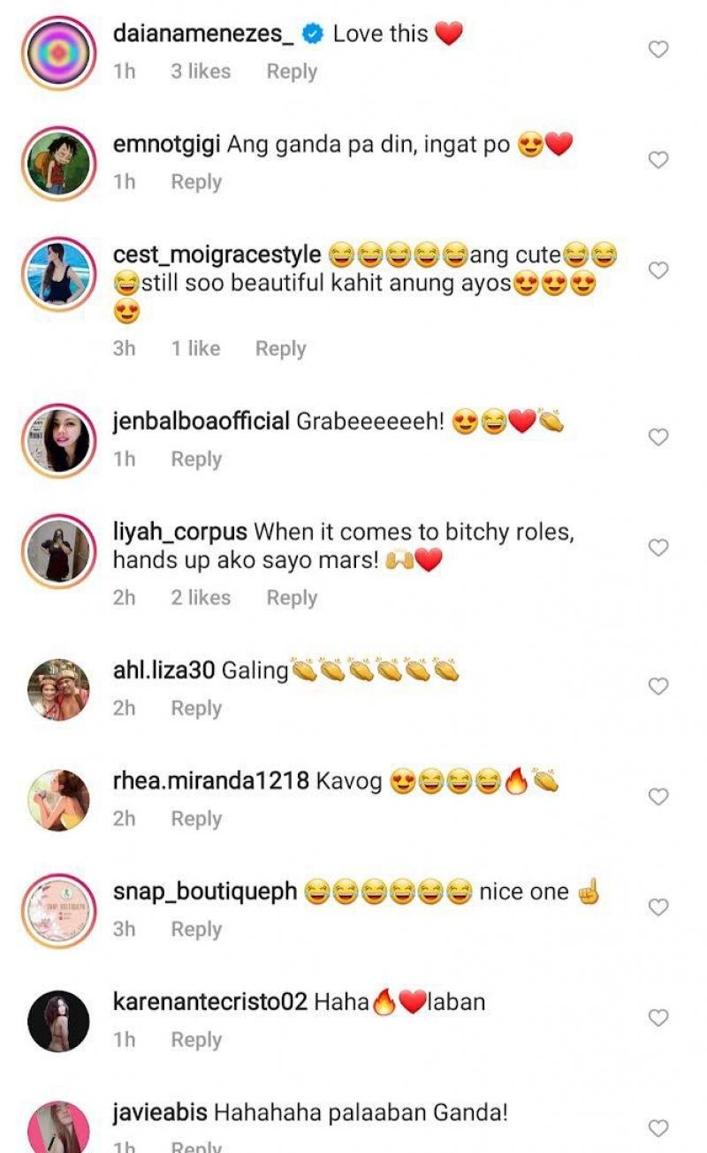
Task: Tap the heart next to javieabis's comment
Action: pos(658,1128)
